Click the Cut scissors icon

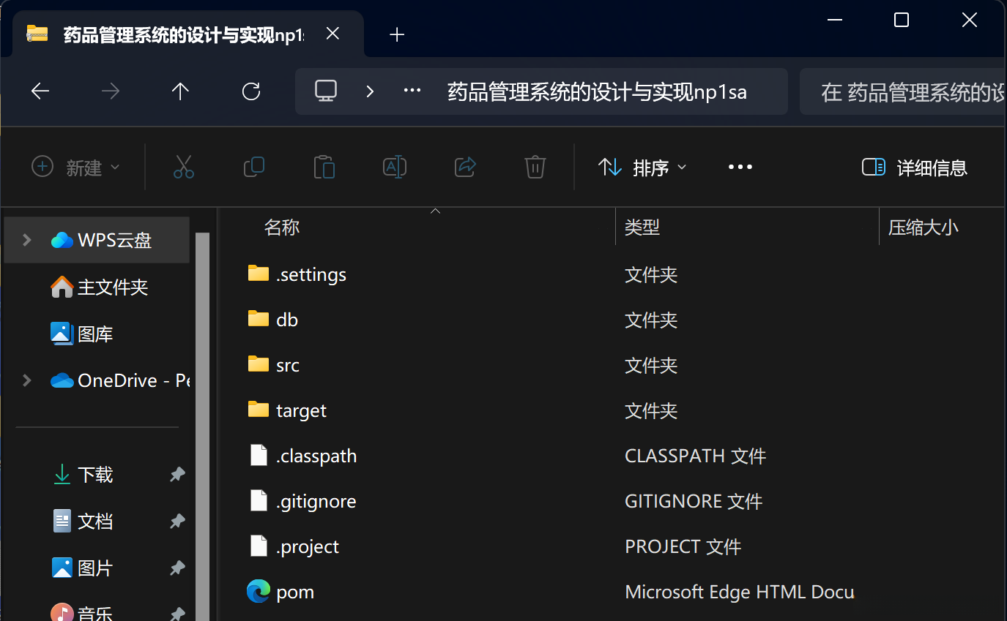[x=184, y=168]
